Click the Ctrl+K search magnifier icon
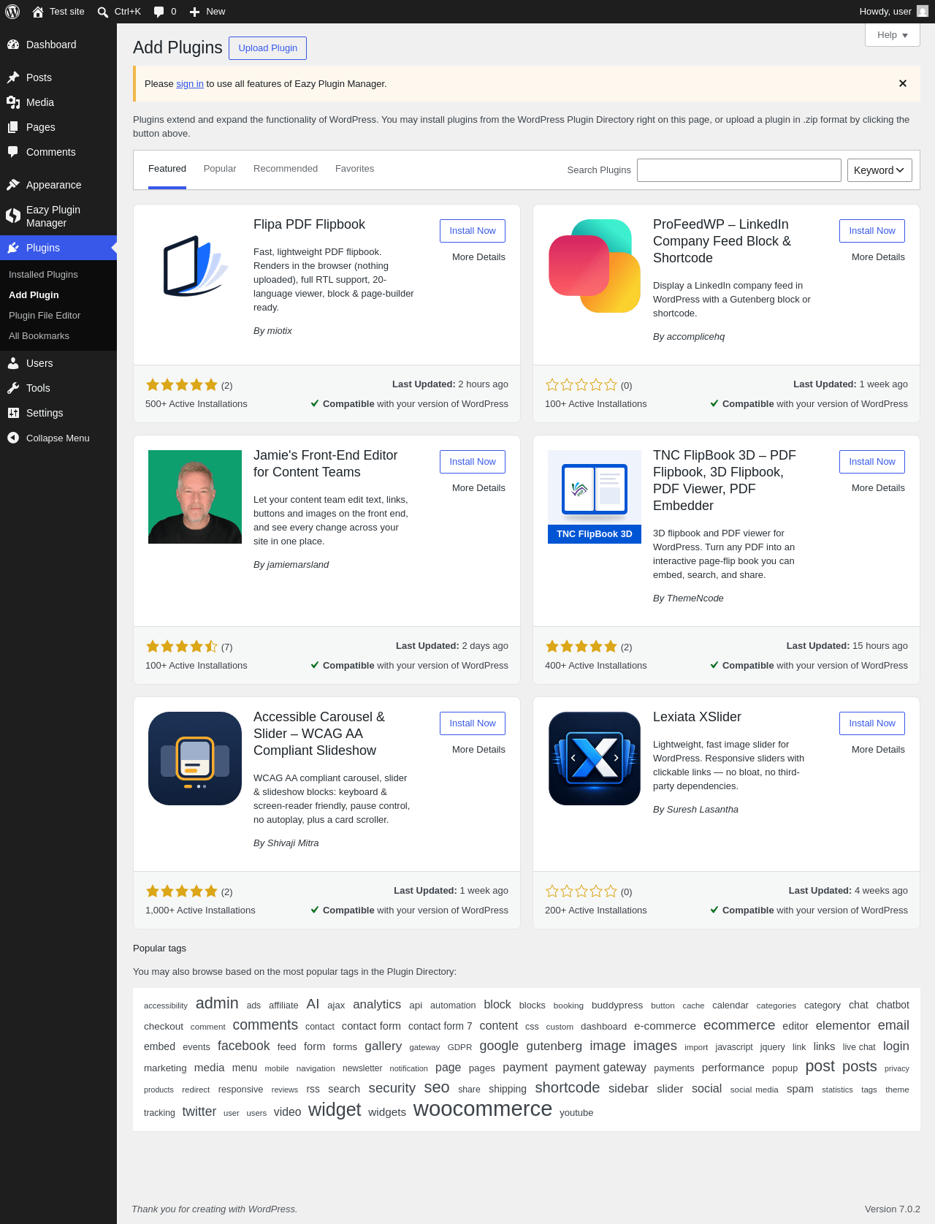This screenshot has width=935, height=1224. tap(103, 12)
